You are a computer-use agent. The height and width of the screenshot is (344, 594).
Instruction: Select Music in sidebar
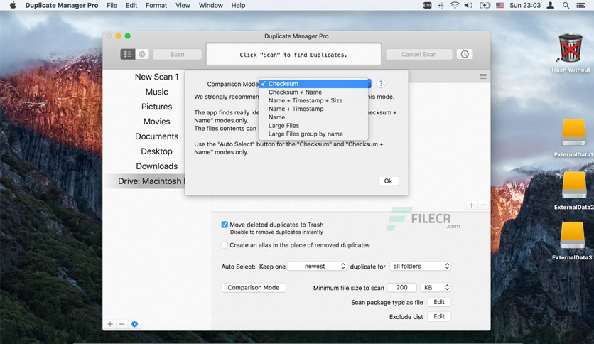point(157,92)
